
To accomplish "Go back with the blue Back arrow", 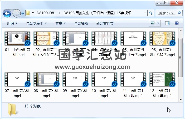I will 7,13.
